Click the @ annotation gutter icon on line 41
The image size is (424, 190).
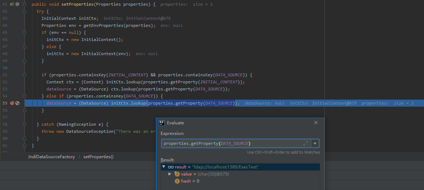17,4
